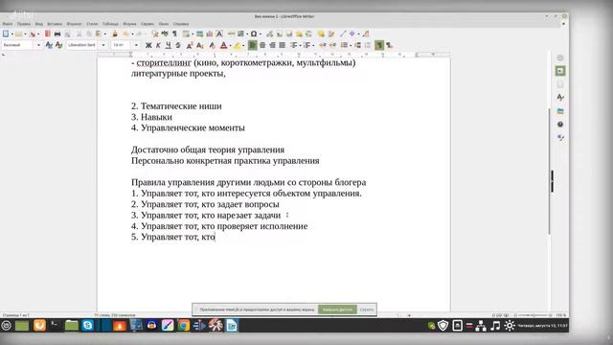Open the sidebar settings icon at top
Image resolution: width=613 pixels, height=345 pixels.
tap(560, 57)
